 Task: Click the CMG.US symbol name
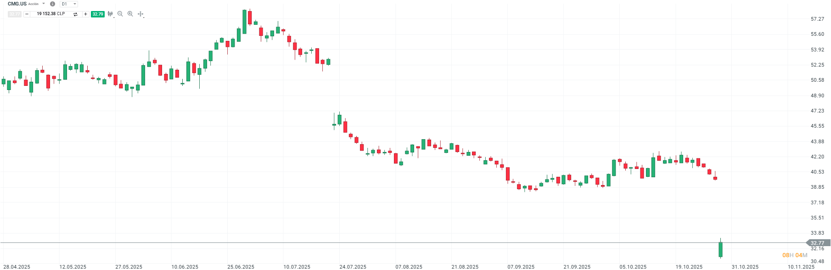pyautogui.click(x=17, y=4)
